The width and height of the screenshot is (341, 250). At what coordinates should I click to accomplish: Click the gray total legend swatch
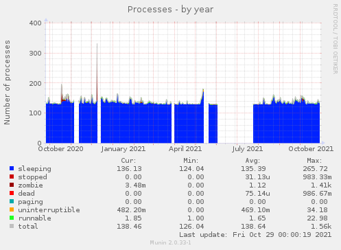(12, 226)
